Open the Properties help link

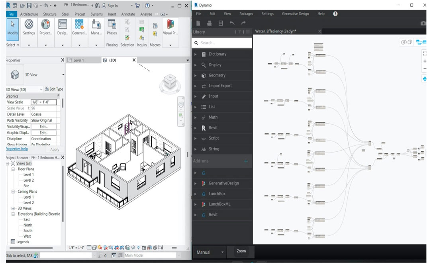click(x=17, y=149)
